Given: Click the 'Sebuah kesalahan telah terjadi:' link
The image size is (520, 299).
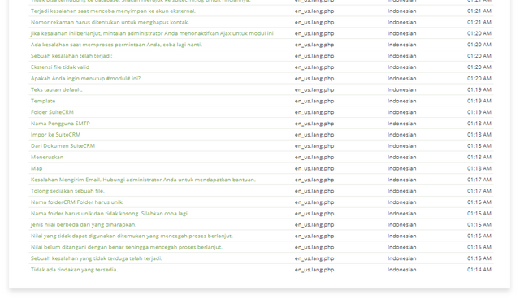Looking at the screenshot, I should [71, 56].
